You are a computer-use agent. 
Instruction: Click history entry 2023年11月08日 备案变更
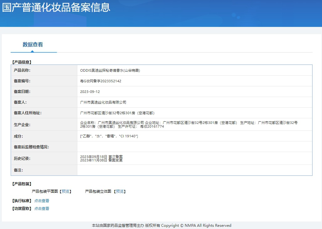pyautogui.click(x=101, y=160)
